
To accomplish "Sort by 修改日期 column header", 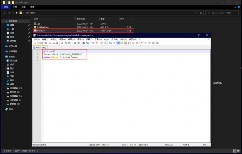I will [x=87, y=19].
